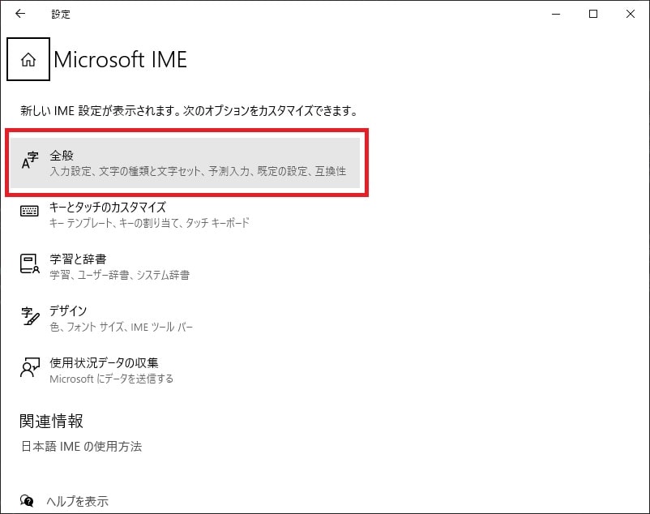Open 学習と辞書 settings
This screenshot has height=514, width=650.
185,267
